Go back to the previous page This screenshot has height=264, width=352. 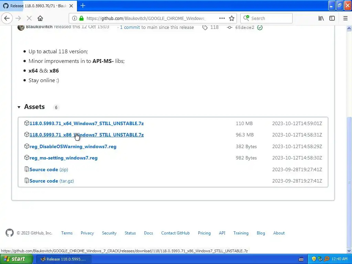pos(7,18)
